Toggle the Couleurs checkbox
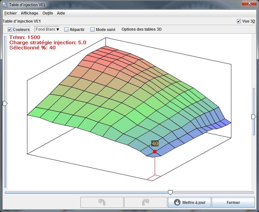This screenshot has height=212, width=259. pos(10,30)
